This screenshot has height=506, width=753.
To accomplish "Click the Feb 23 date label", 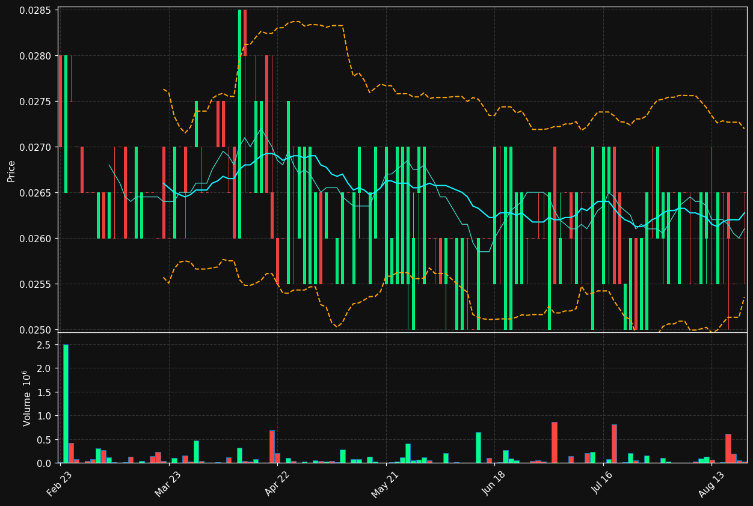I will [x=61, y=483].
